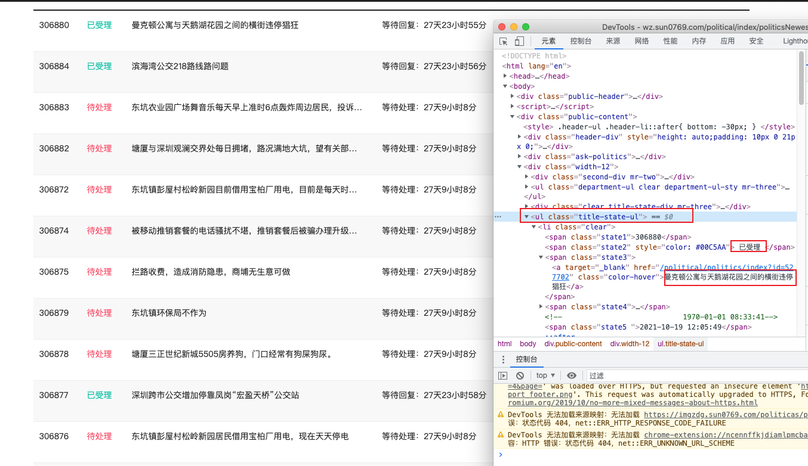The width and height of the screenshot is (808, 466).
Task: Create live expression using the eye icon
Action: 572,375
